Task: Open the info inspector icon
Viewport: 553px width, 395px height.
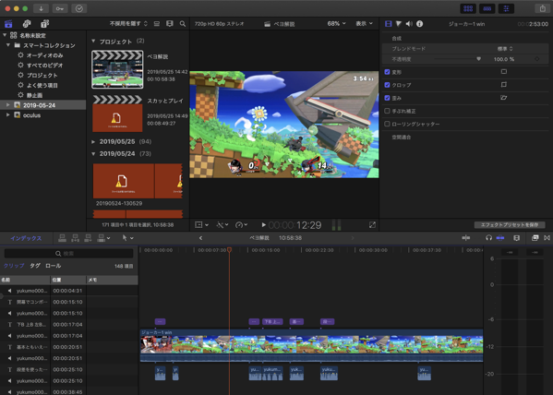Action: pyautogui.click(x=420, y=24)
